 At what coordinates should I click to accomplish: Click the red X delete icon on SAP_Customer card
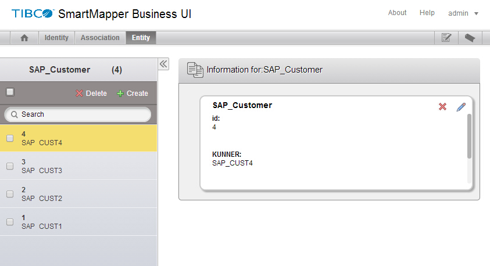[442, 107]
